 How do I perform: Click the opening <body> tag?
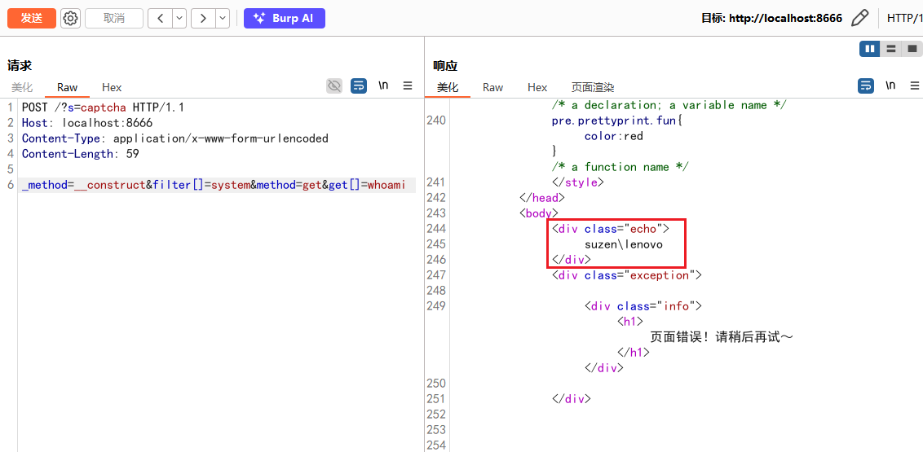tap(538, 213)
